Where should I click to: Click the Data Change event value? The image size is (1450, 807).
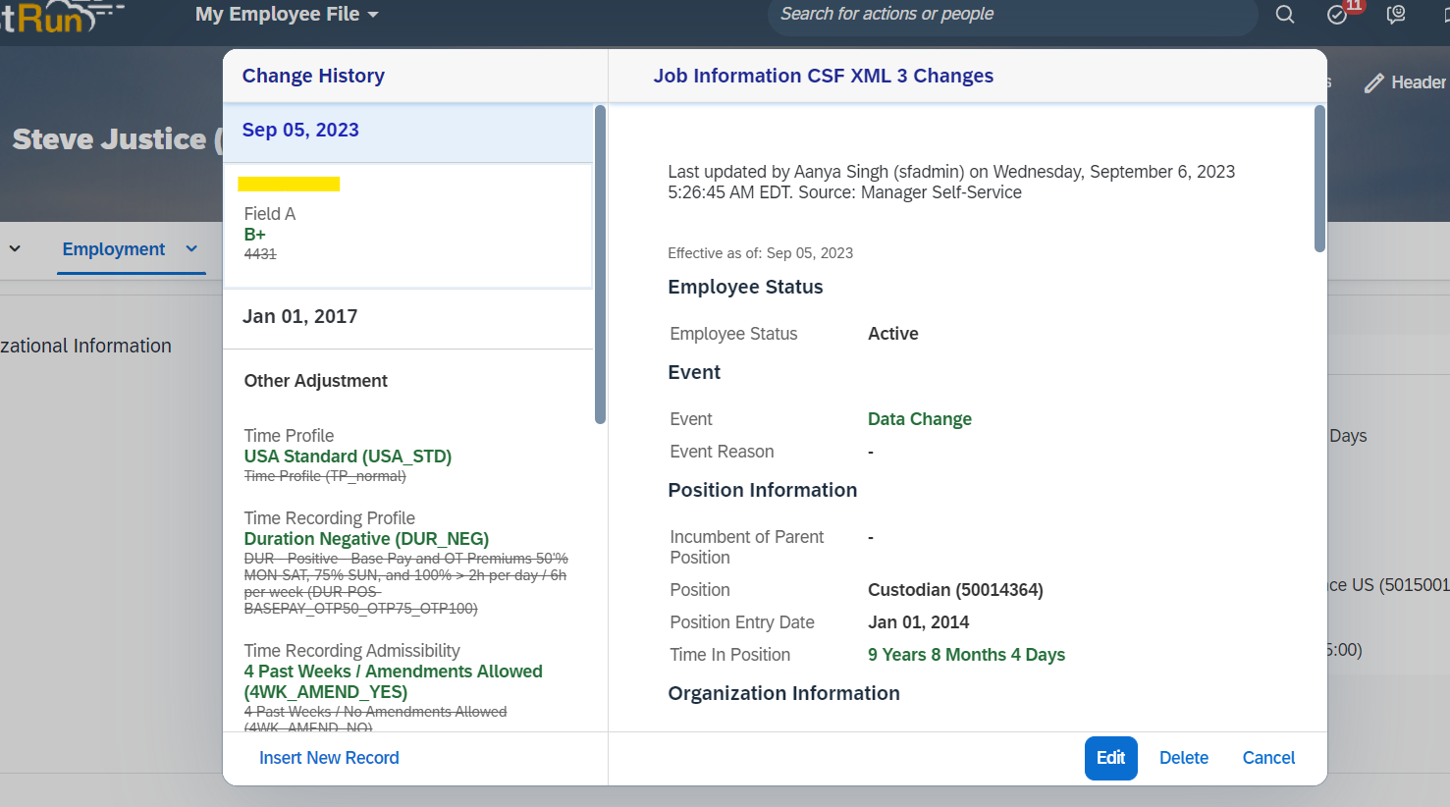(x=919, y=419)
